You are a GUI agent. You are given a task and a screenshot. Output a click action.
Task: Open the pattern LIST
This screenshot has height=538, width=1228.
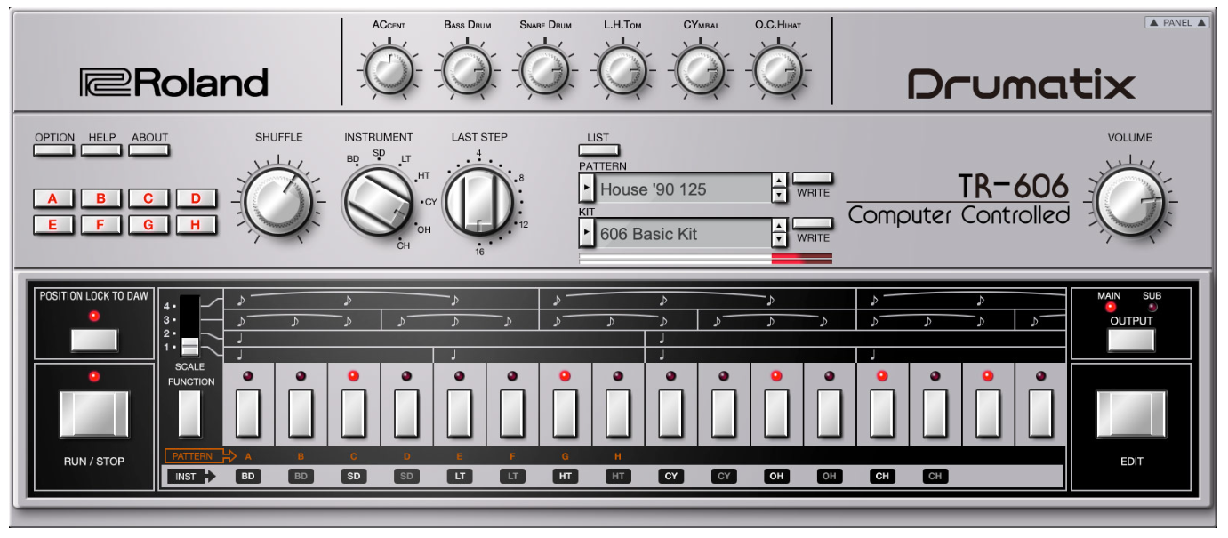point(598,150)
